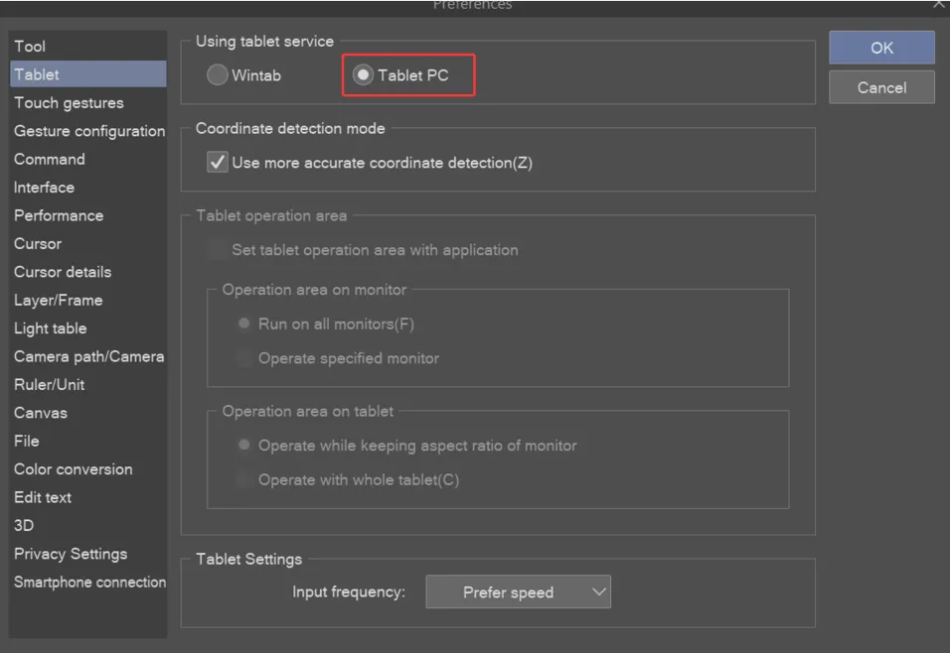The height and width of the screenshot is (653, 950).
Task: Go to Gesture configuration settings
Action: coord(87,131)
